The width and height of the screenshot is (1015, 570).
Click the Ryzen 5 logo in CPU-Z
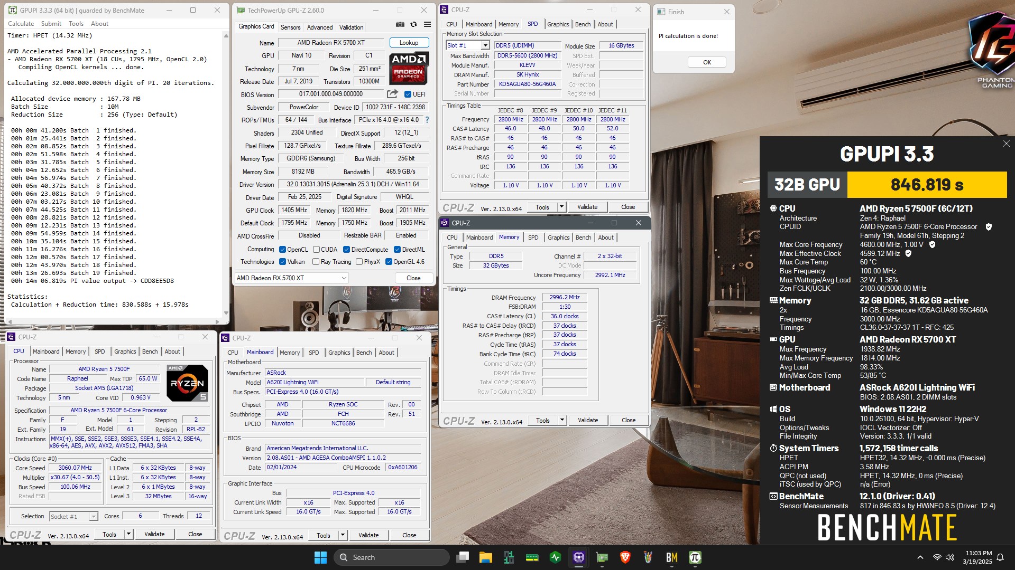(x=187, y=383)
